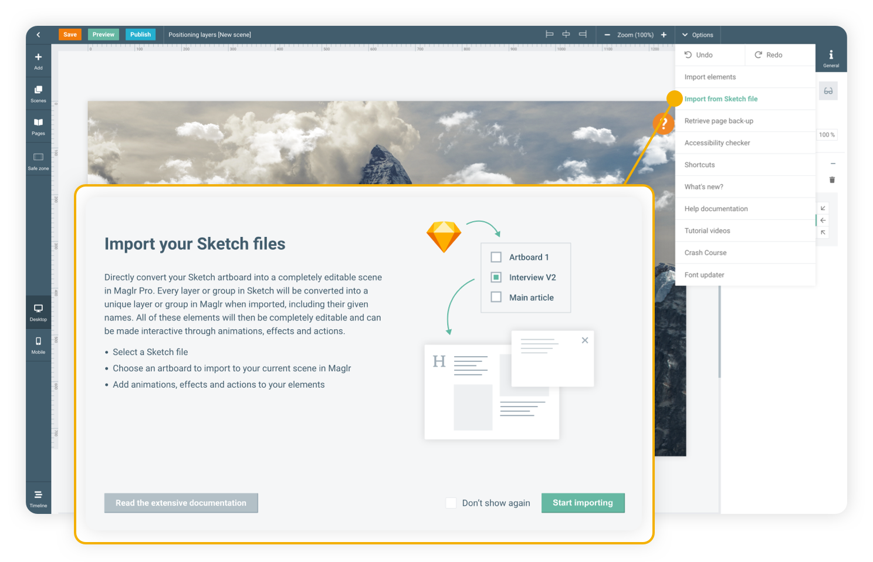Select Import from Sketch file
The height and width of the screenshot is (562, 873).
point(720,99)
